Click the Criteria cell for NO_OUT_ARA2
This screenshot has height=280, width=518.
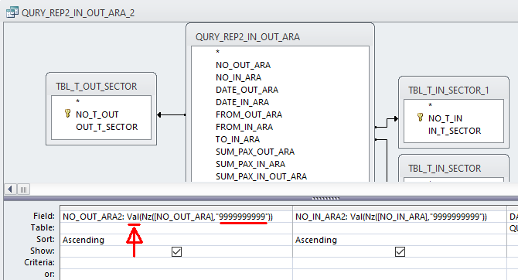coord(176,263)
